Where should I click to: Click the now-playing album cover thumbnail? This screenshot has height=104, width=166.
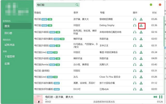38,99
